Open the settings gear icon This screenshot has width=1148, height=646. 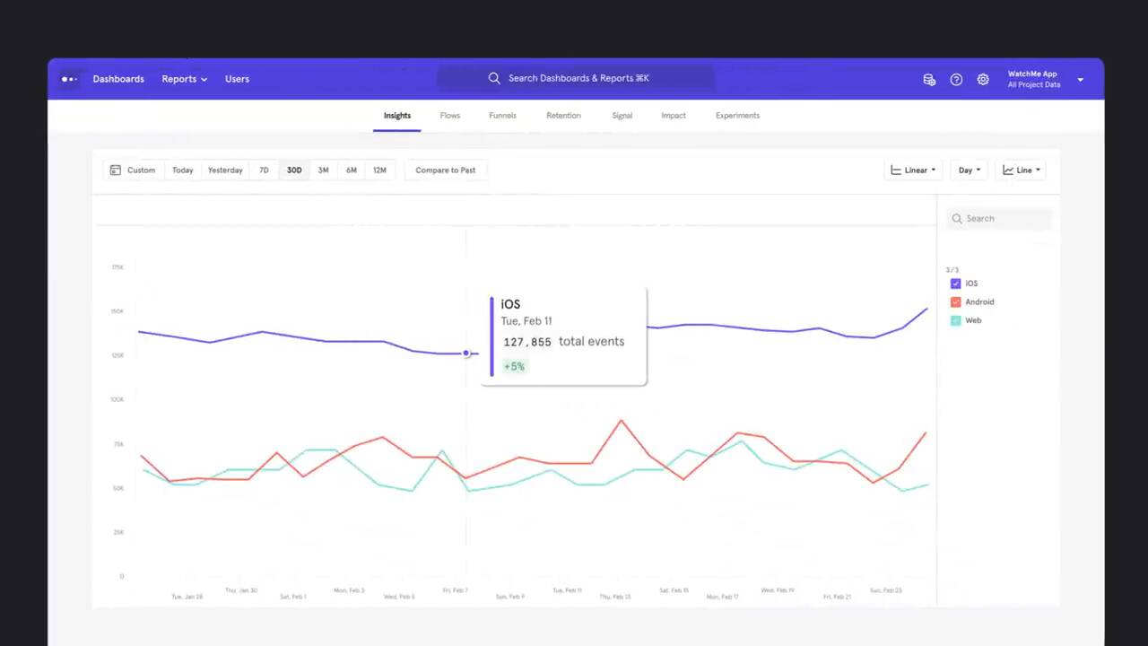pyautogui.click(x=983, y=79)
